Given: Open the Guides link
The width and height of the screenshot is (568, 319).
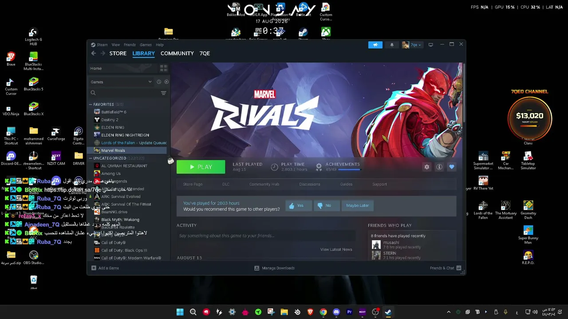Looking at the screenshot, I should tap(346, 184).
